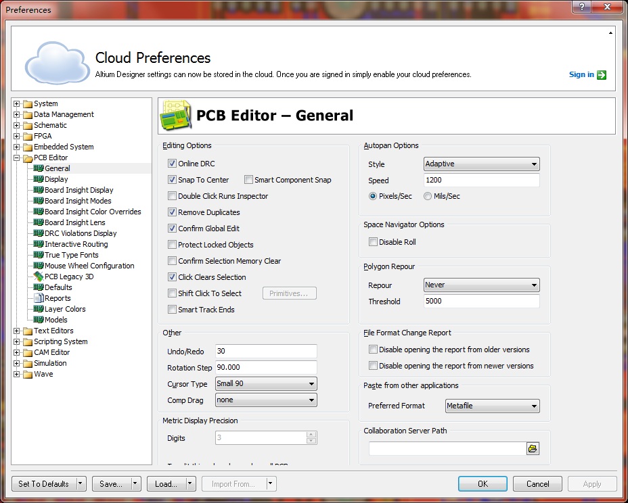The height and width of the screenshot is (503, 628).
Task: Open the Autopan Style dropdown
Action: 481,164
